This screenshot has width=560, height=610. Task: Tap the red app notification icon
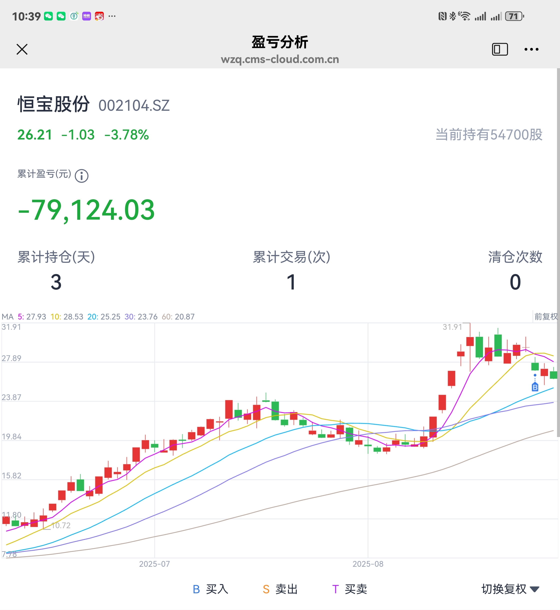point(99,16)
